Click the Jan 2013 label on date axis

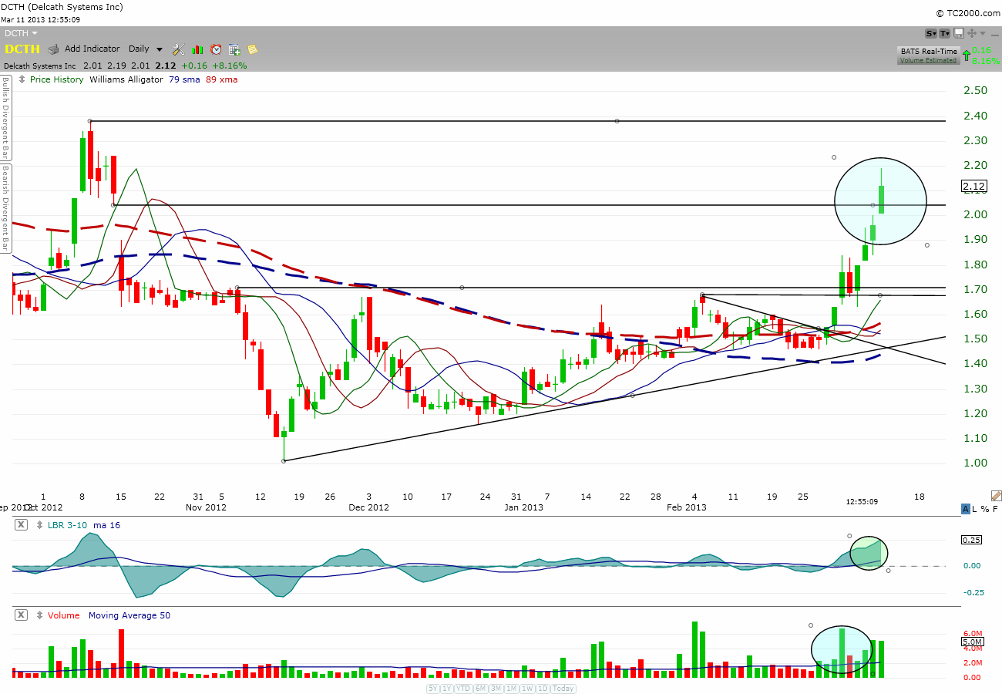coord(523,507)
